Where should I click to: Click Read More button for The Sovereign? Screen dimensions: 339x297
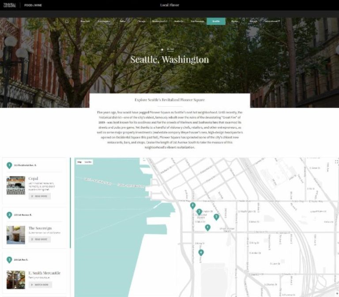coord(40,239)
